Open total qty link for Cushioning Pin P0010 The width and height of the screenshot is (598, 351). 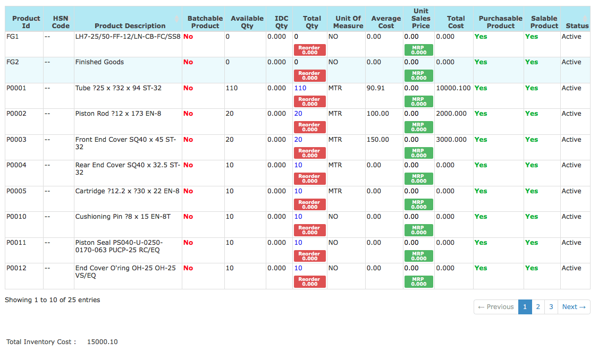coord(298,217)
